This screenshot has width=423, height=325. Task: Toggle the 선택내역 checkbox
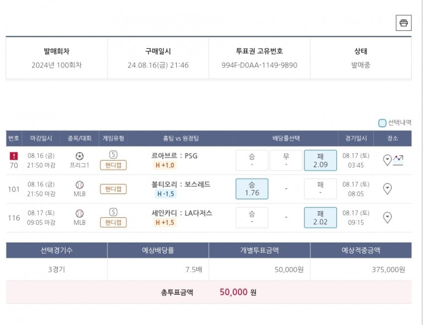[x=382, y=123]
